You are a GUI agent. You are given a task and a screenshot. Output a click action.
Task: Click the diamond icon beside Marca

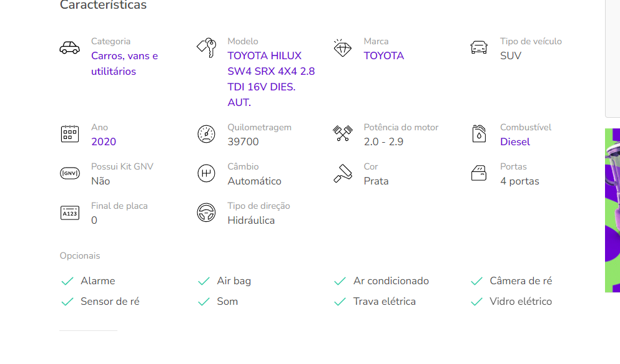coord(342,48)
